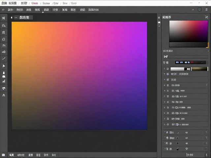This screenshot has width=211, height=158.
Task: Select the sixth tool from top in left toolbar
Action: tap(4, 52)
